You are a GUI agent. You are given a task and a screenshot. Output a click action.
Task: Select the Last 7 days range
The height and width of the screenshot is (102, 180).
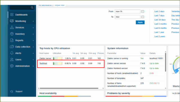[159, 16]
